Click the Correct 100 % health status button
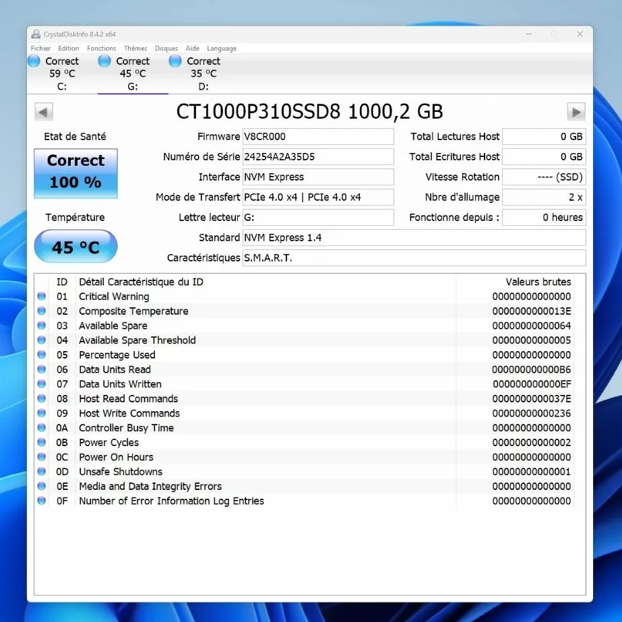Viewport: 622px width, 622px height. [x=75, y=173]
